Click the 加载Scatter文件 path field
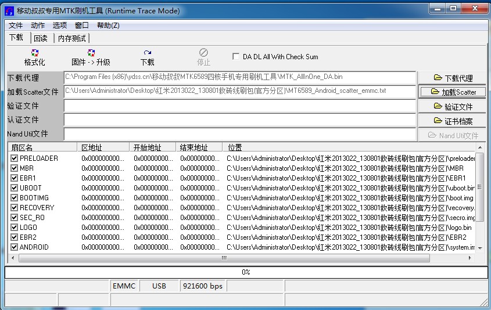The image size is (491, 310). point(240,91)
